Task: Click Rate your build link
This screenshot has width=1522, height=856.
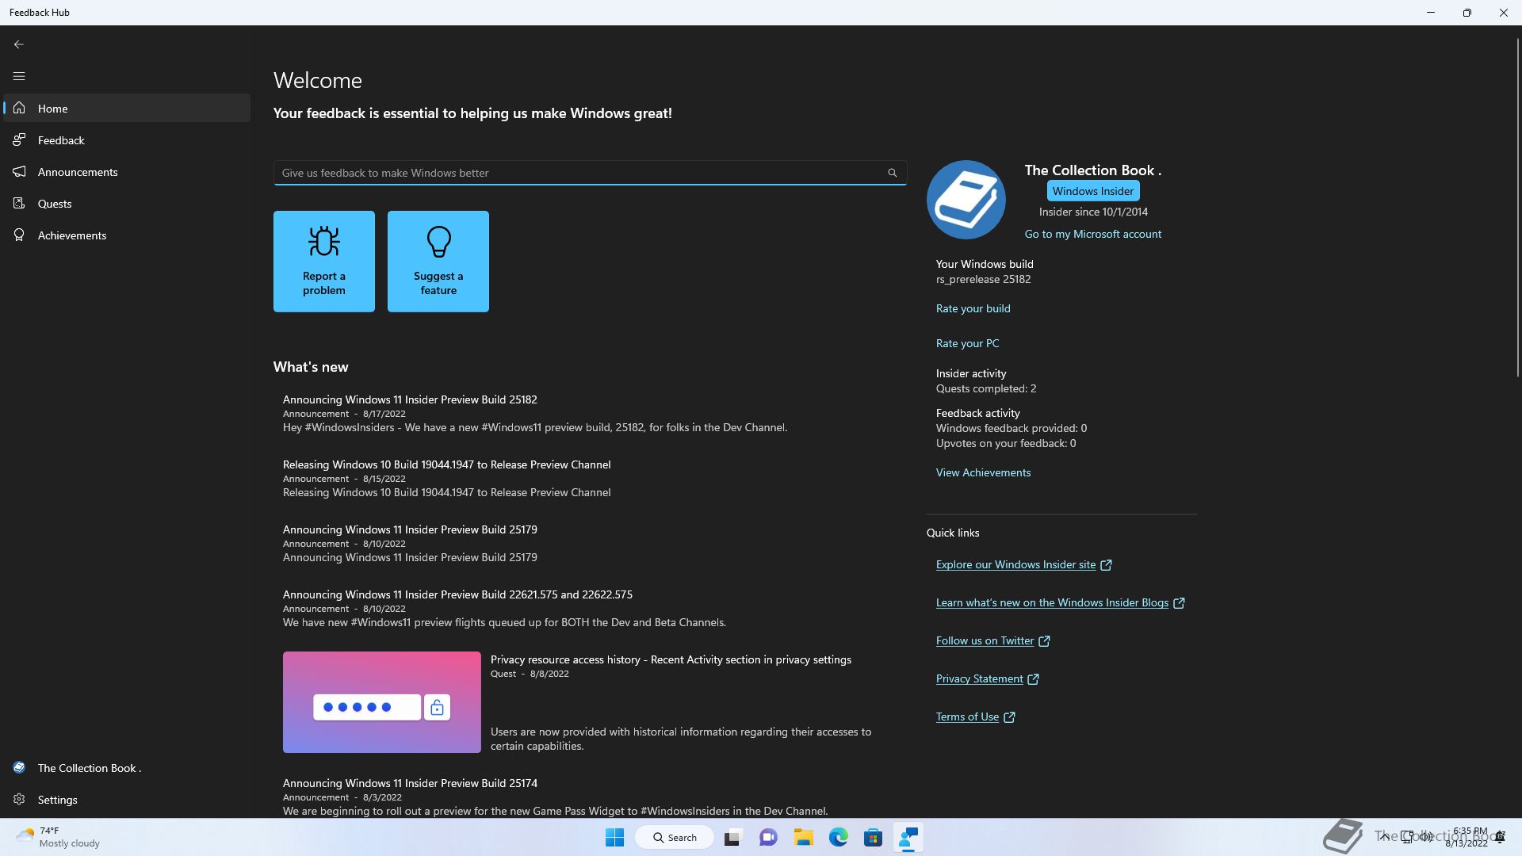Action: pyautogui.click(x=973, y=308)
